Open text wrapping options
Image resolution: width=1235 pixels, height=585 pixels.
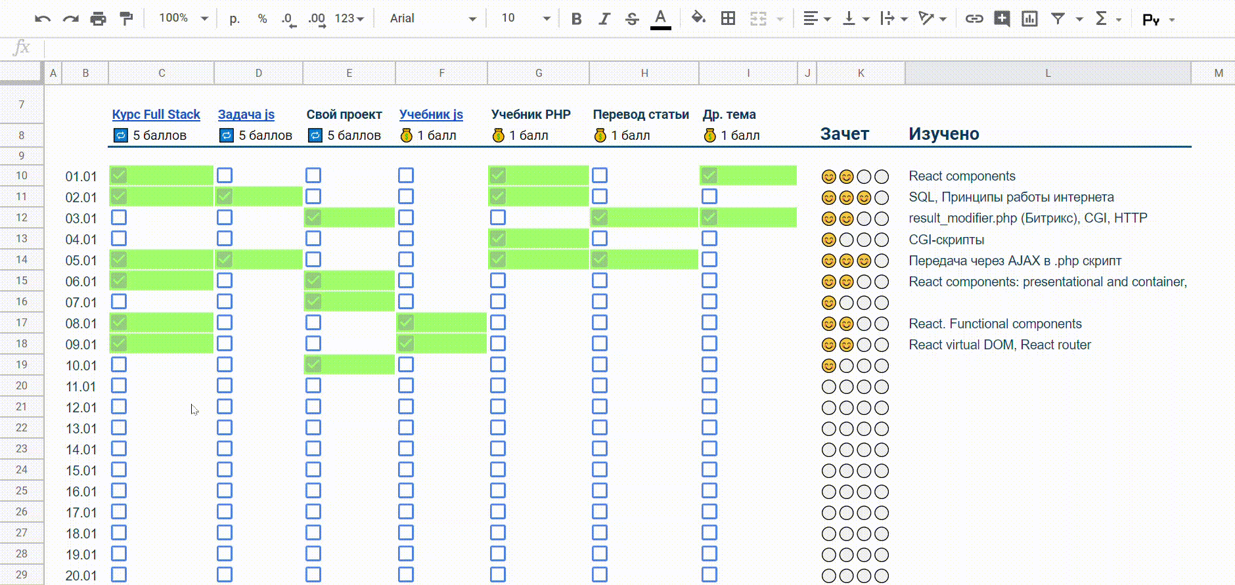(893, 18)
